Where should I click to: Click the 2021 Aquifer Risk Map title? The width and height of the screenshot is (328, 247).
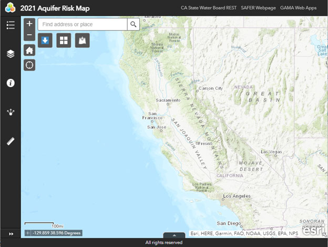pyautogui.click(x=55, y=8)
